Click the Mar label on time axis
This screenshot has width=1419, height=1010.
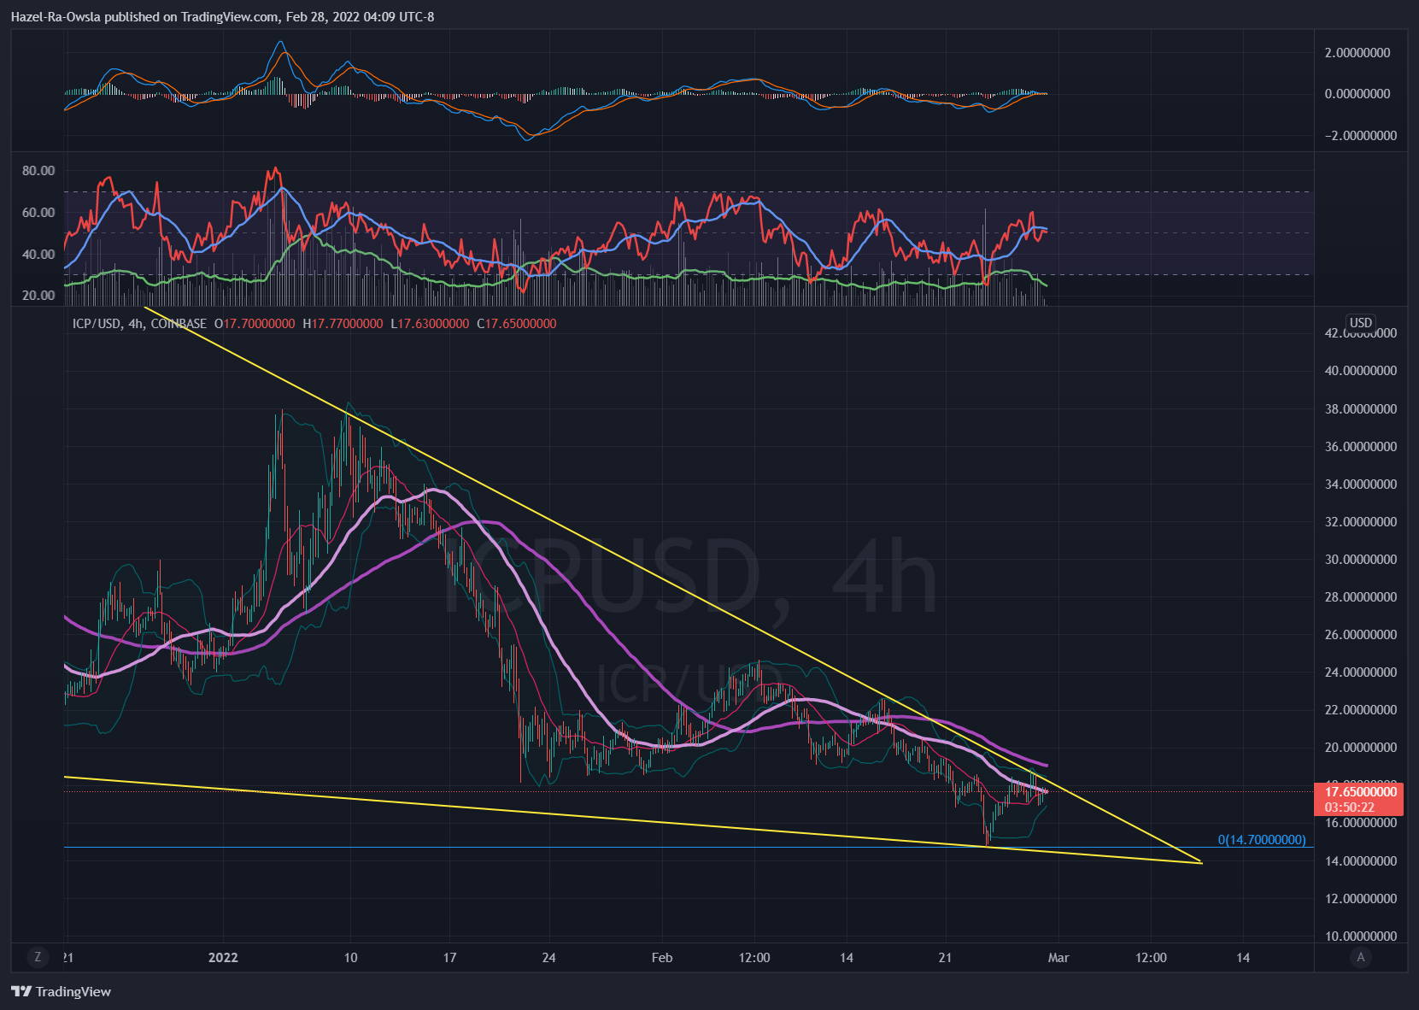pos(1058,958)
